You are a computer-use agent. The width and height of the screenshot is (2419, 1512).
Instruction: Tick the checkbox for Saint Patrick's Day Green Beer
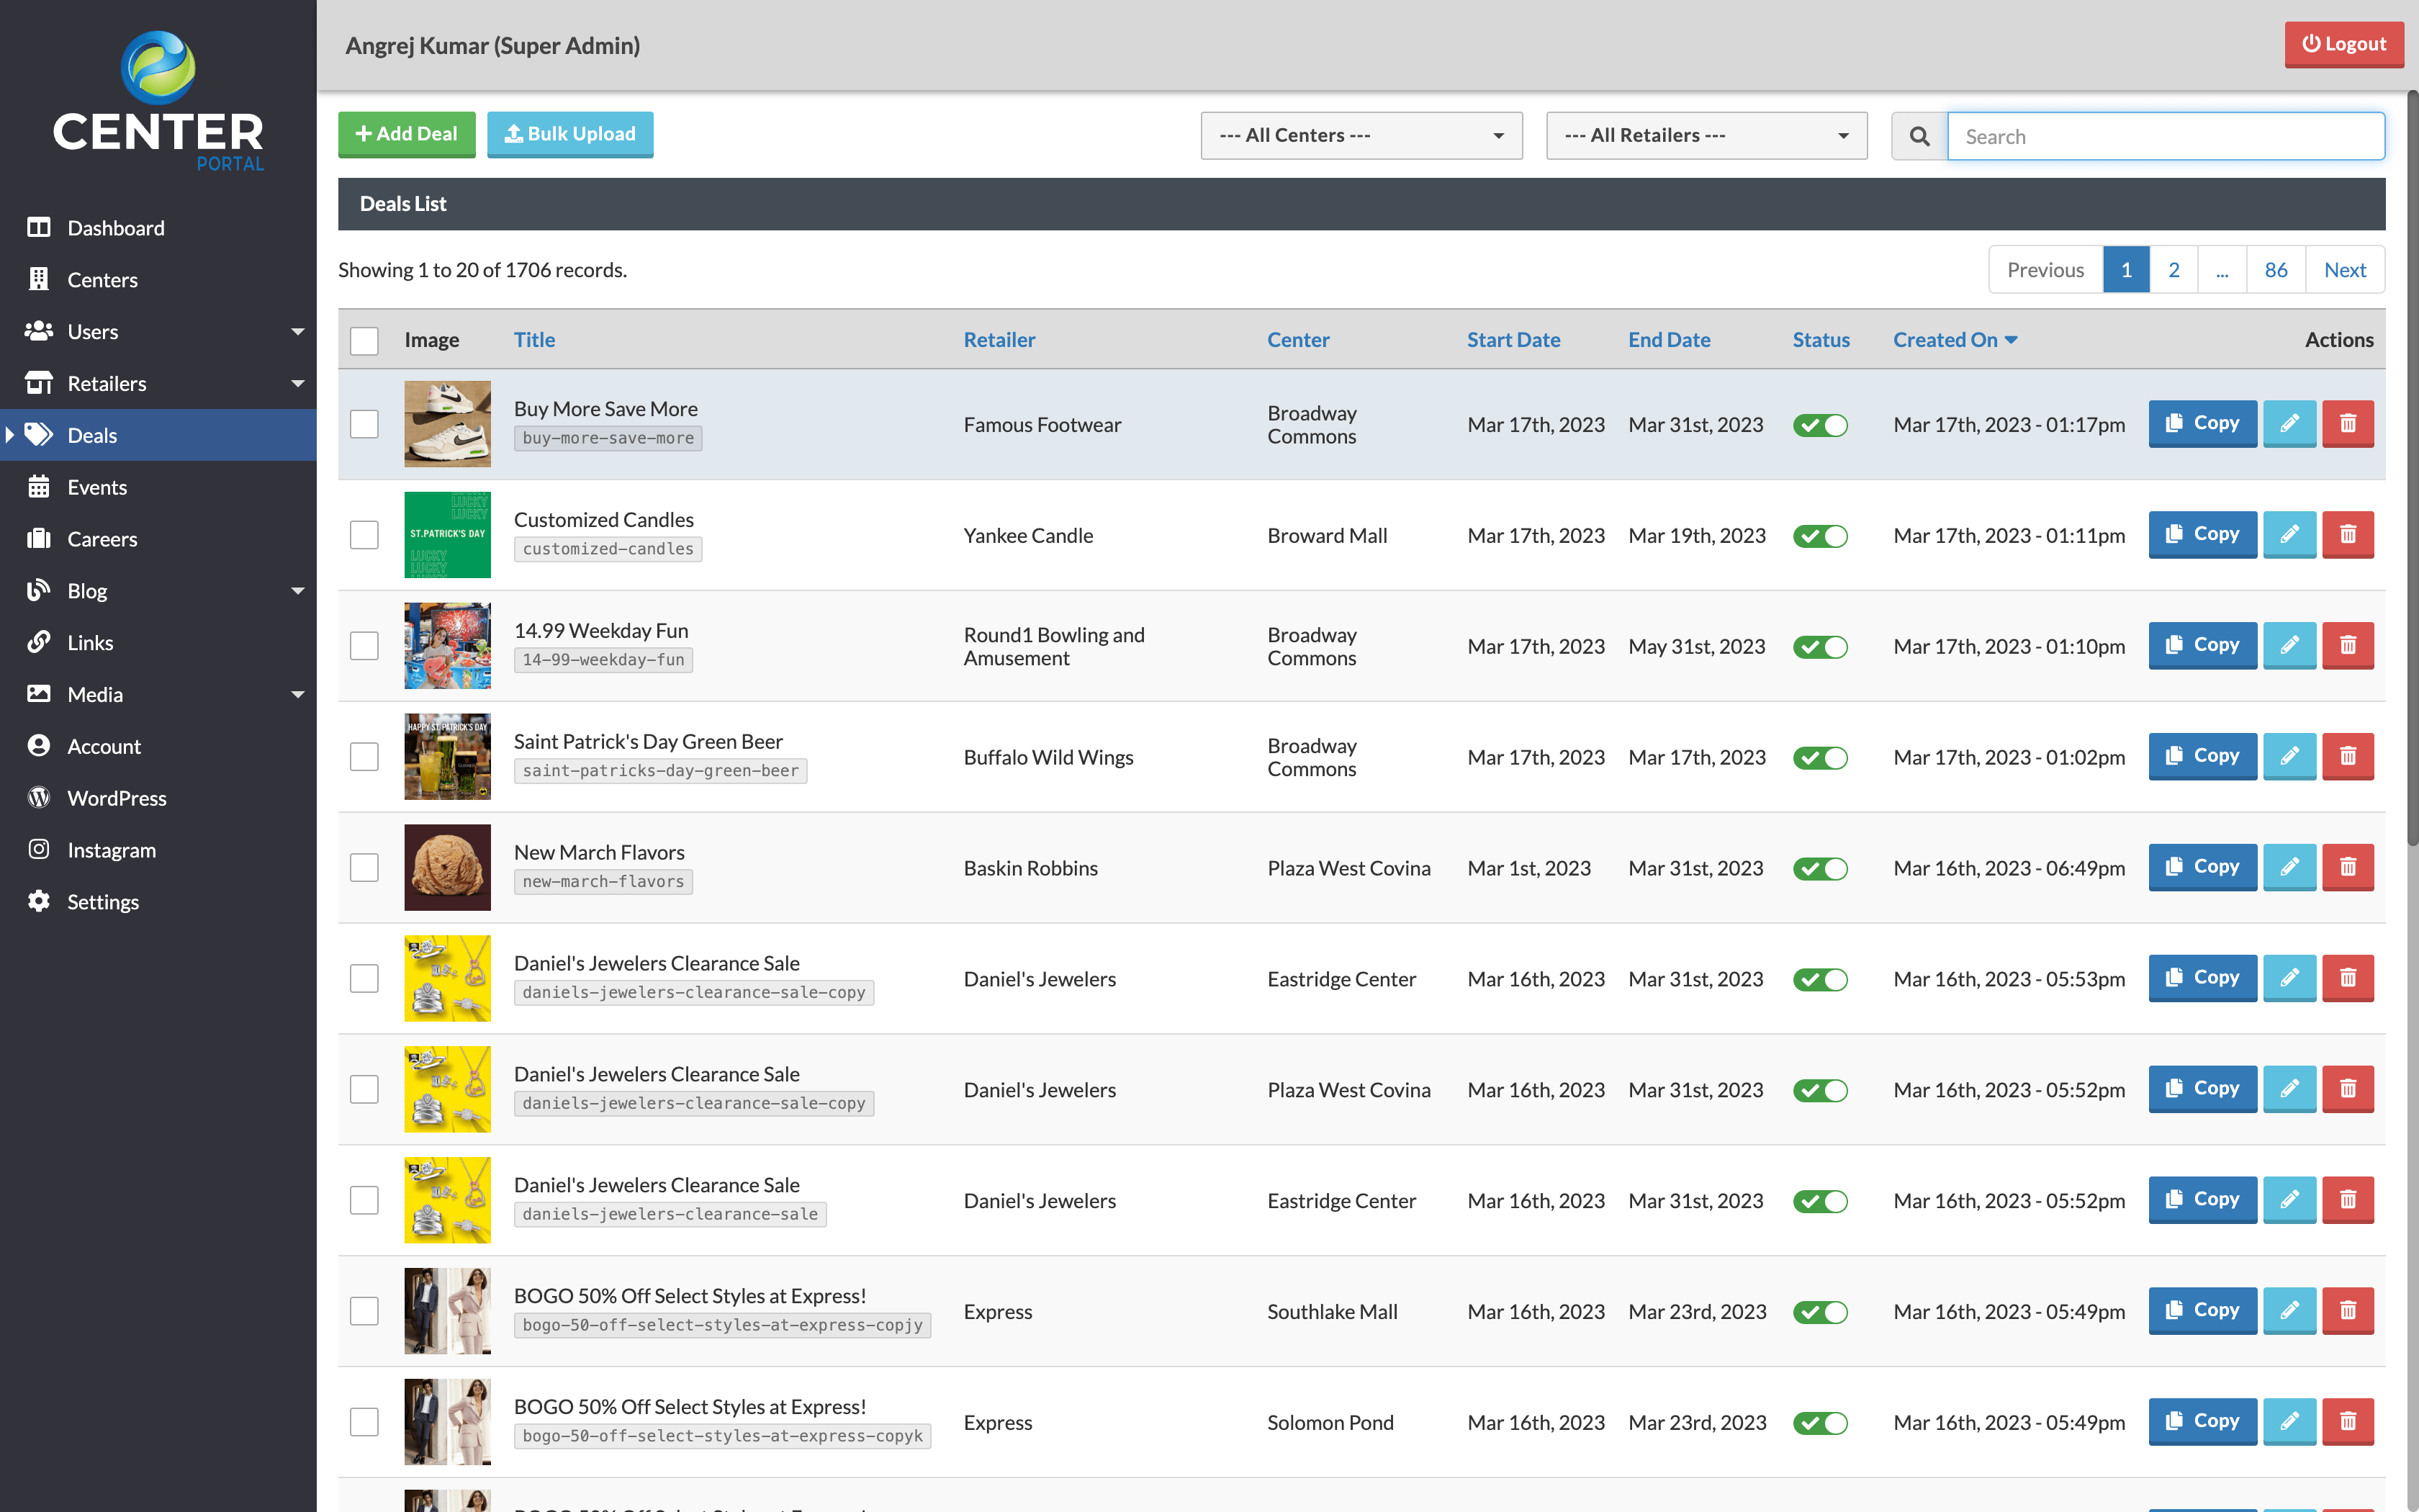point(364,757)
